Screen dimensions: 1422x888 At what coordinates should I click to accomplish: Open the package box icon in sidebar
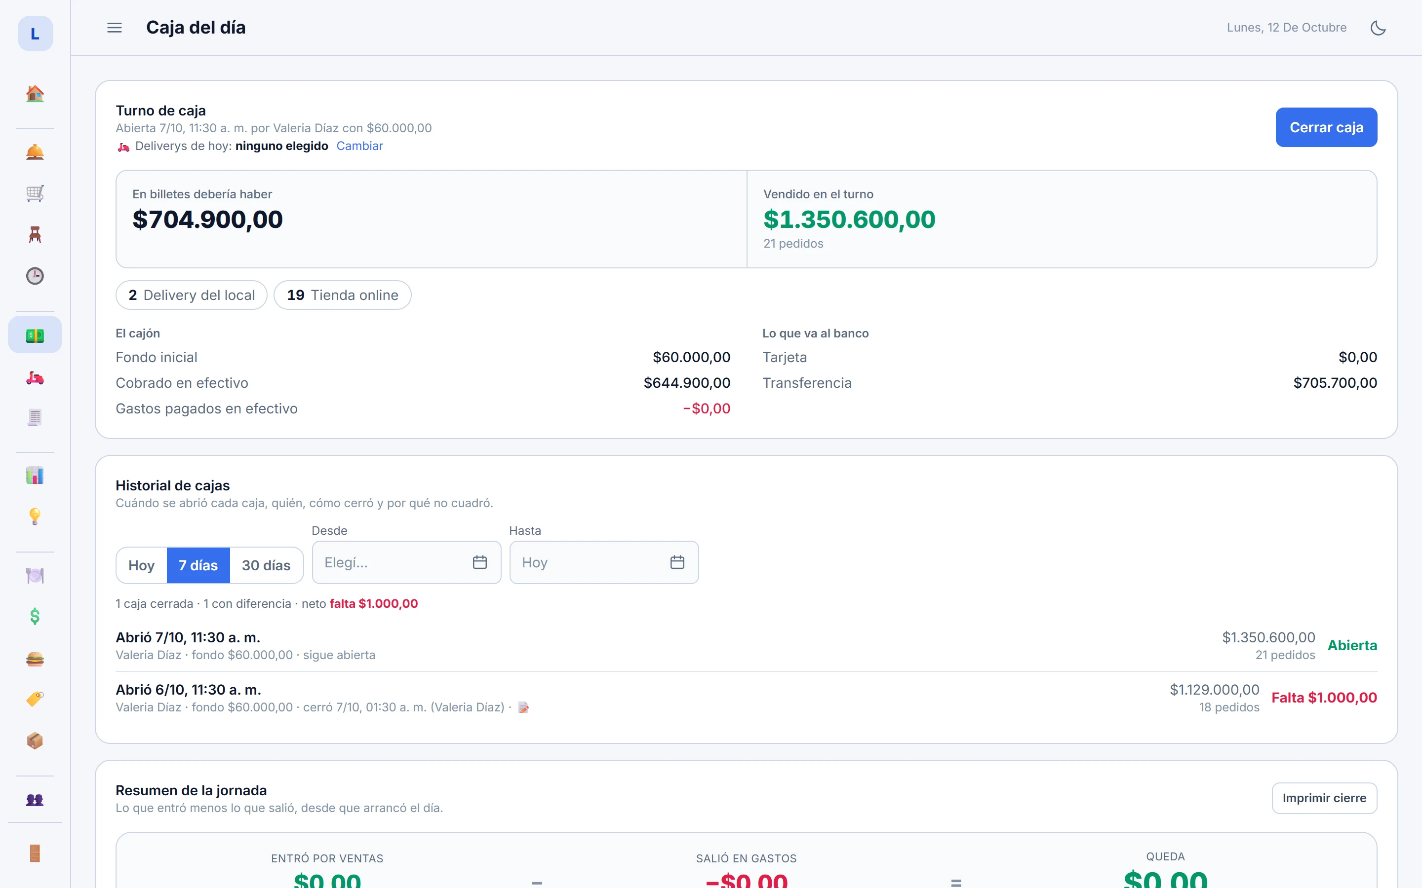click(x=35, y=740)
